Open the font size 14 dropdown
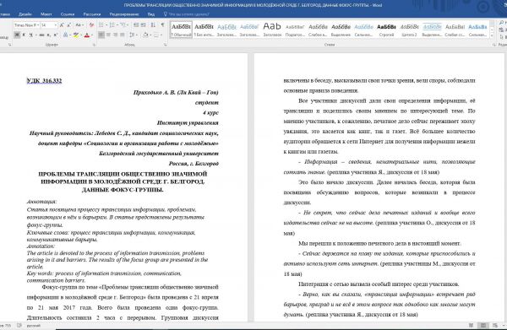This screenshot has height=330, width=507. click(55, 24)
